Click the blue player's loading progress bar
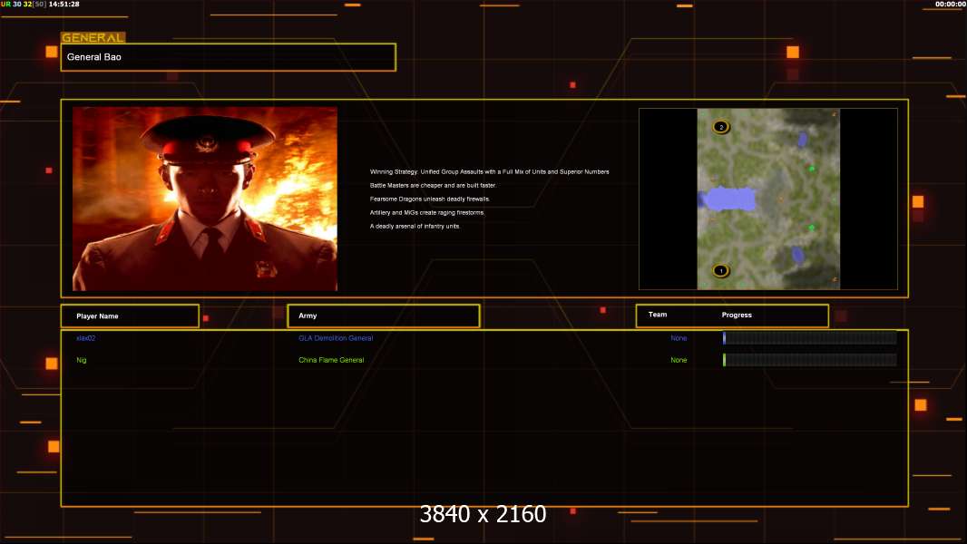967x544 pixels. pyautogui.click(x=810, y=337)
